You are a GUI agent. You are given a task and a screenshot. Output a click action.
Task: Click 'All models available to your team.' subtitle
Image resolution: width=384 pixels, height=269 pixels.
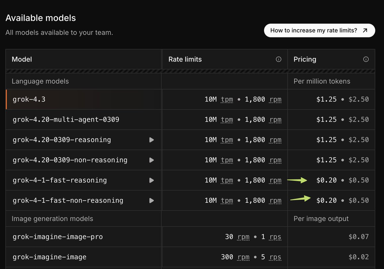click(x=59, y=33)
